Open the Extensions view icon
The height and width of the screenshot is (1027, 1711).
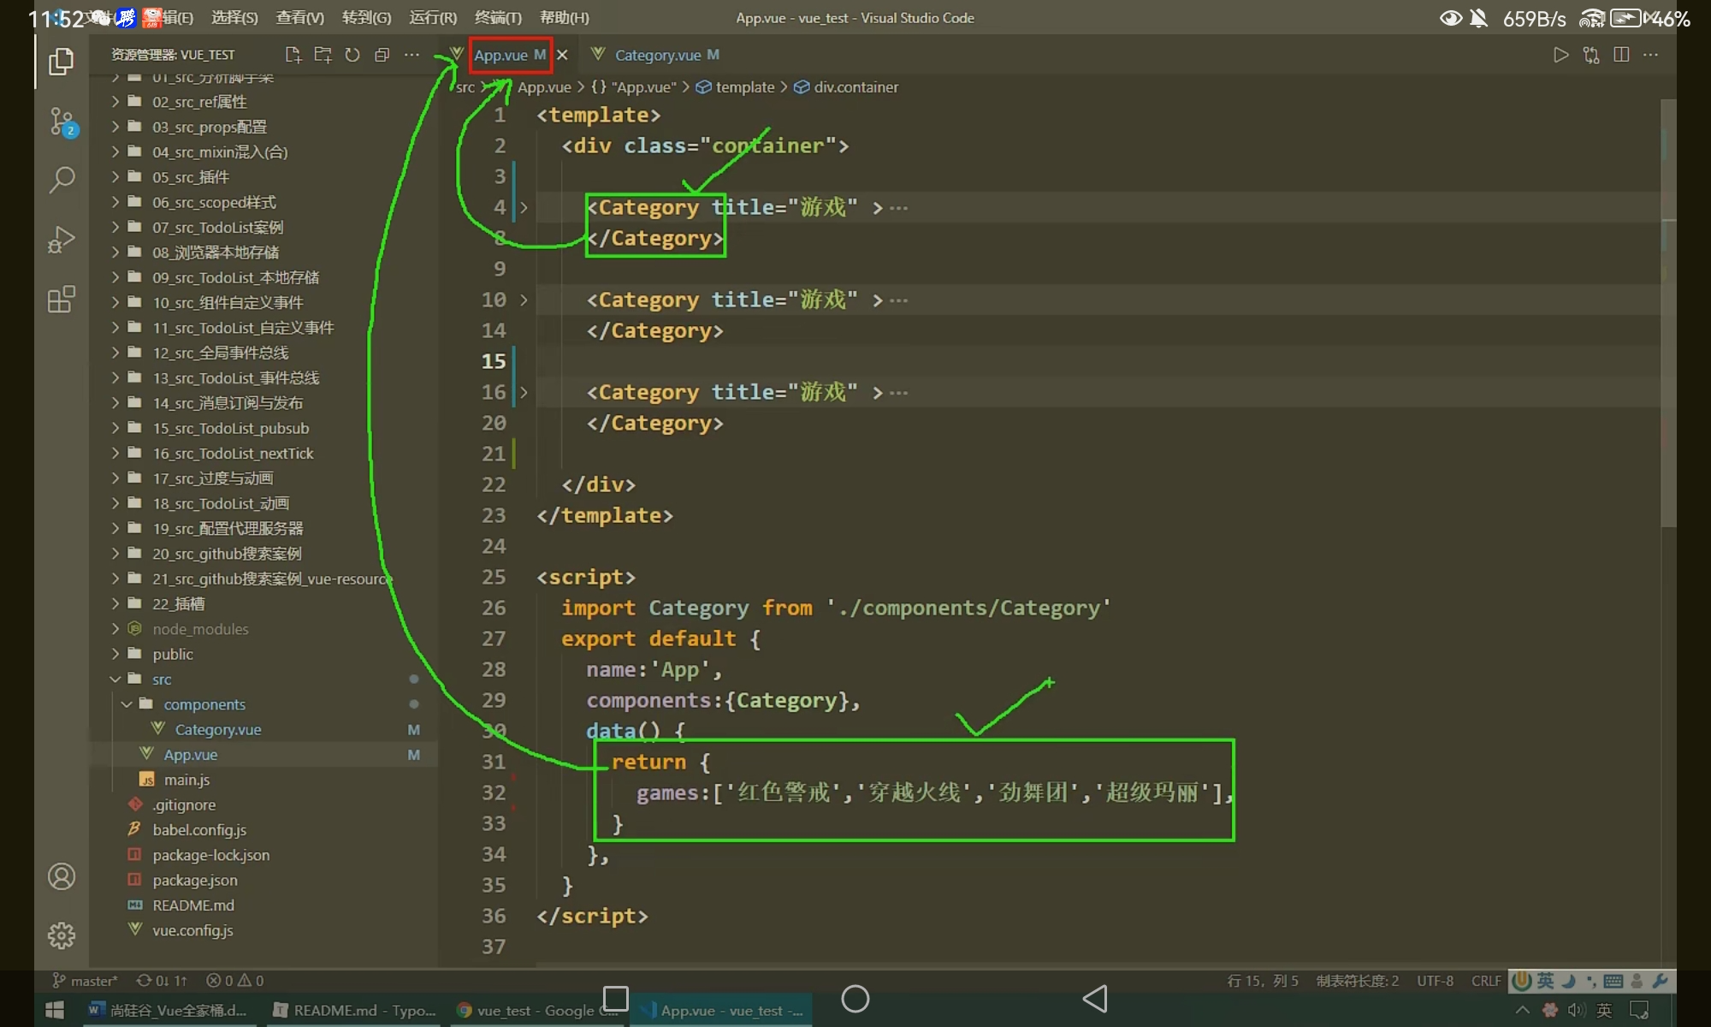pos(62,300)
